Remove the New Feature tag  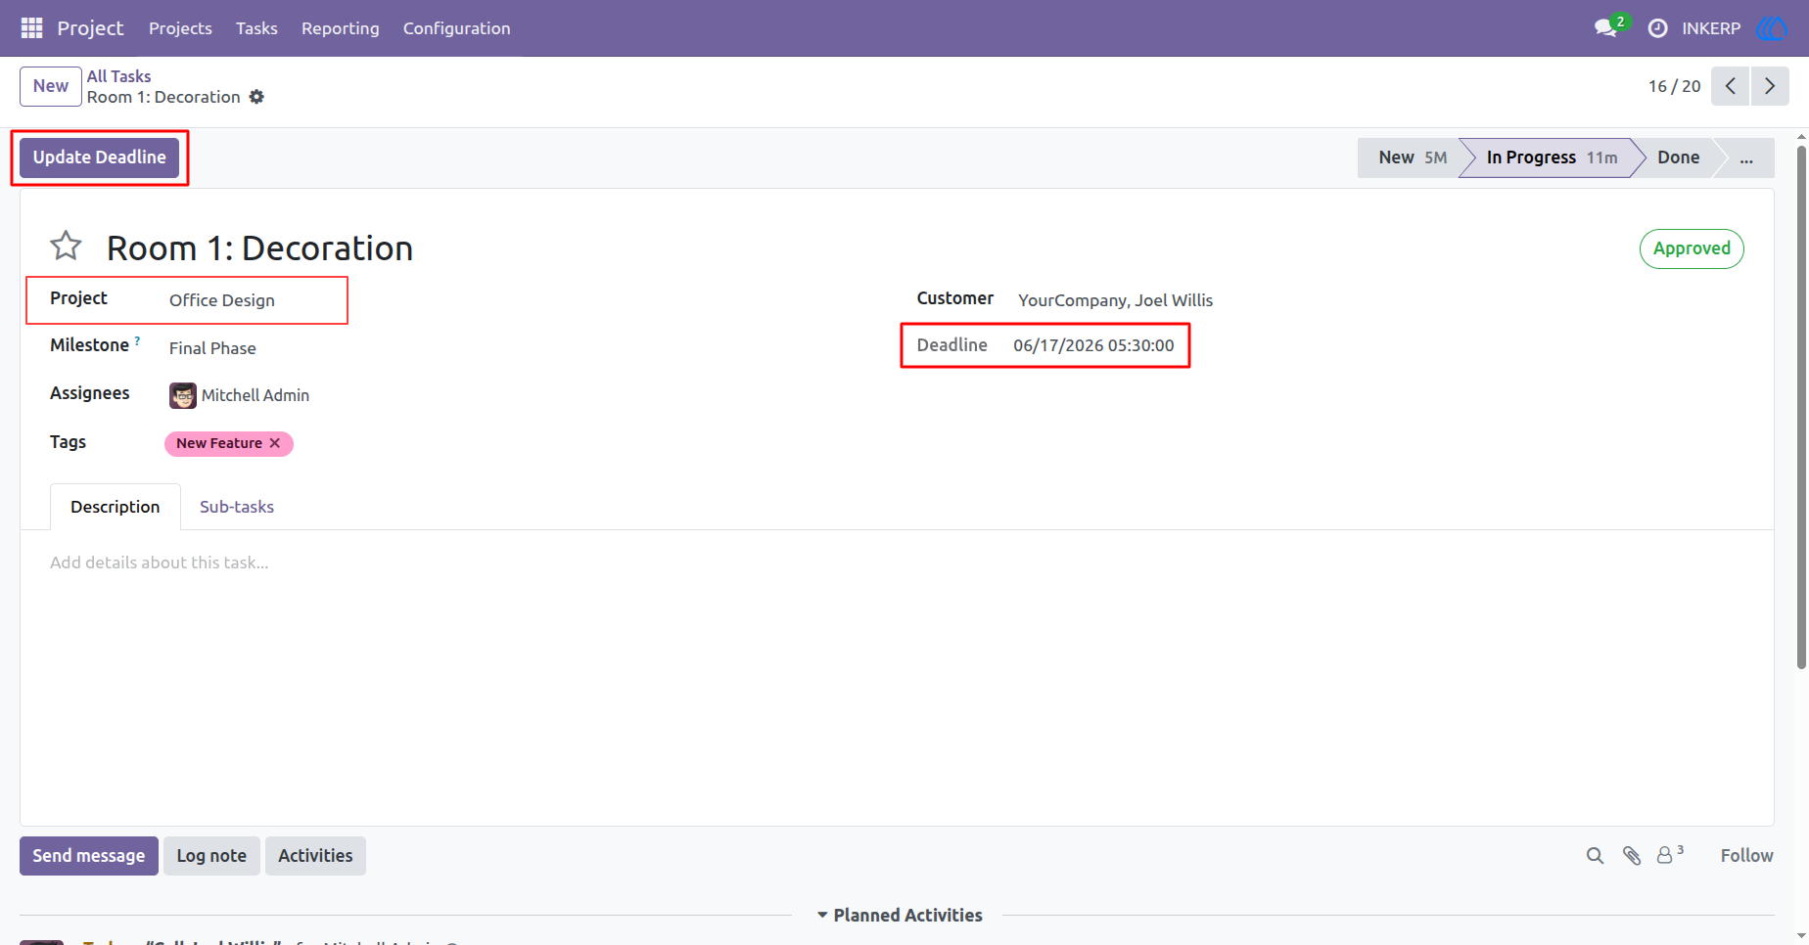(275, 443)
